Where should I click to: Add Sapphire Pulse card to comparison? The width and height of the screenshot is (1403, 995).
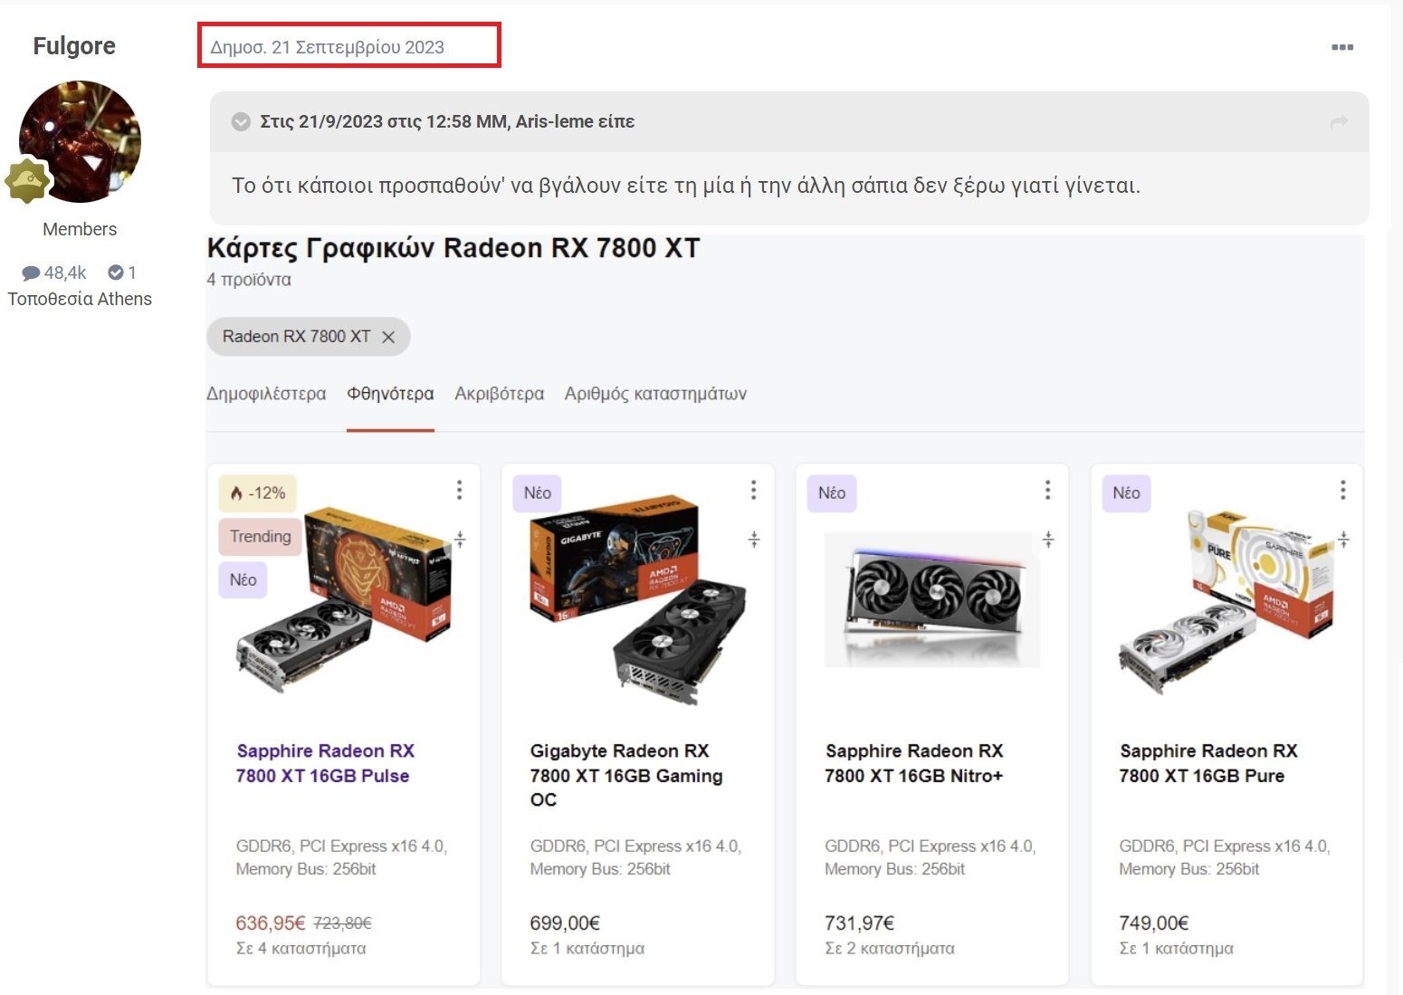tap(460, 540)
